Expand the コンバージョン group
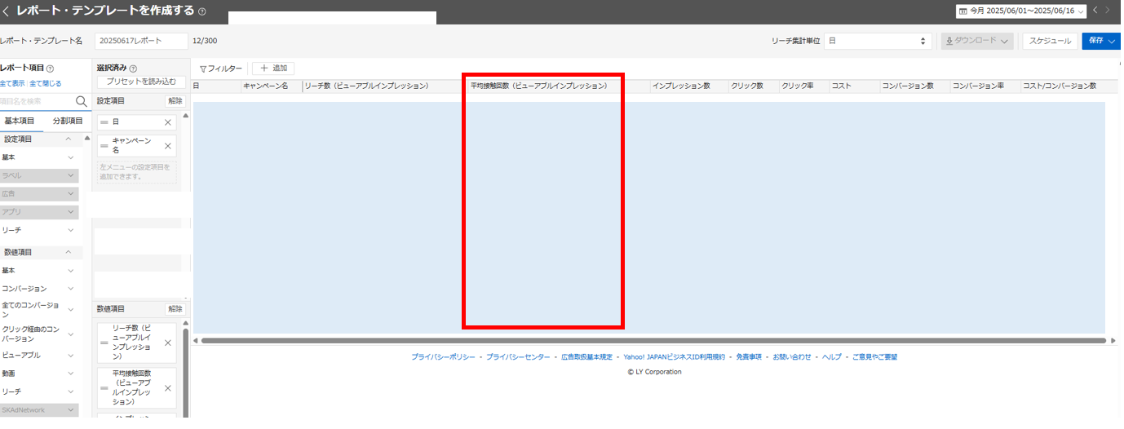This screenshot has width=1124, height=429. 71,289
